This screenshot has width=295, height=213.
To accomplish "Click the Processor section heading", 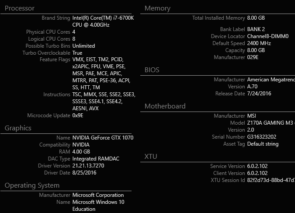I will click(19, 8).
